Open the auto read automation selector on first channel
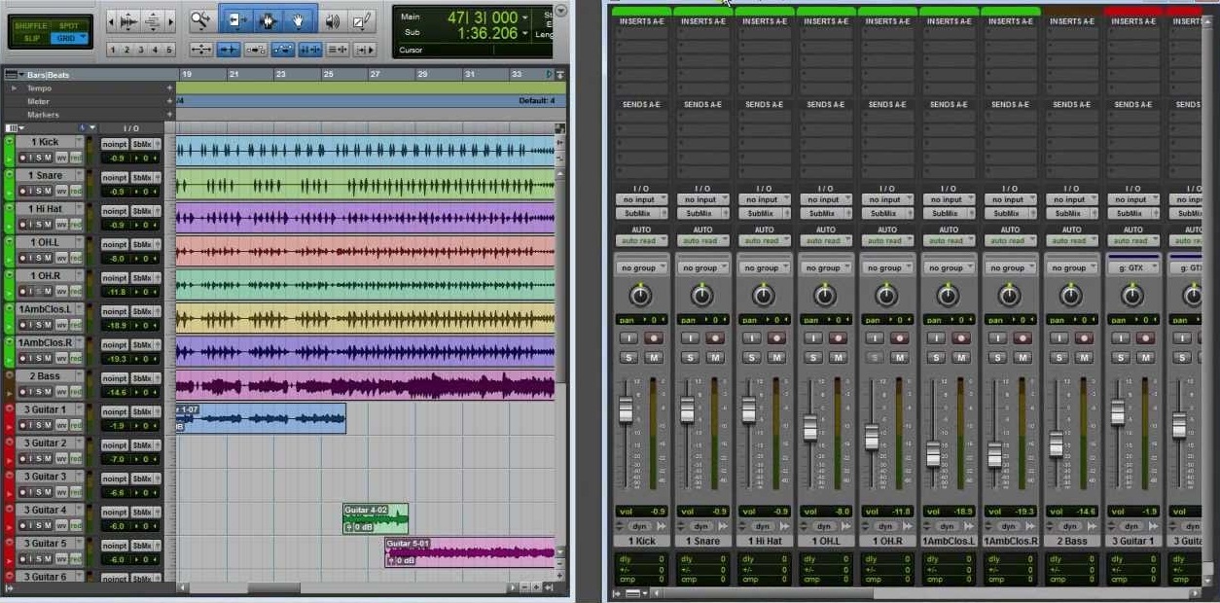1220x603 pixels. tap(641, 240)
